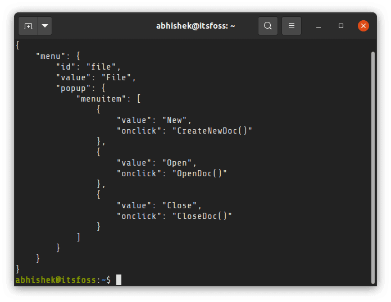Click the "id": "file" line

(x=89, y=67)
